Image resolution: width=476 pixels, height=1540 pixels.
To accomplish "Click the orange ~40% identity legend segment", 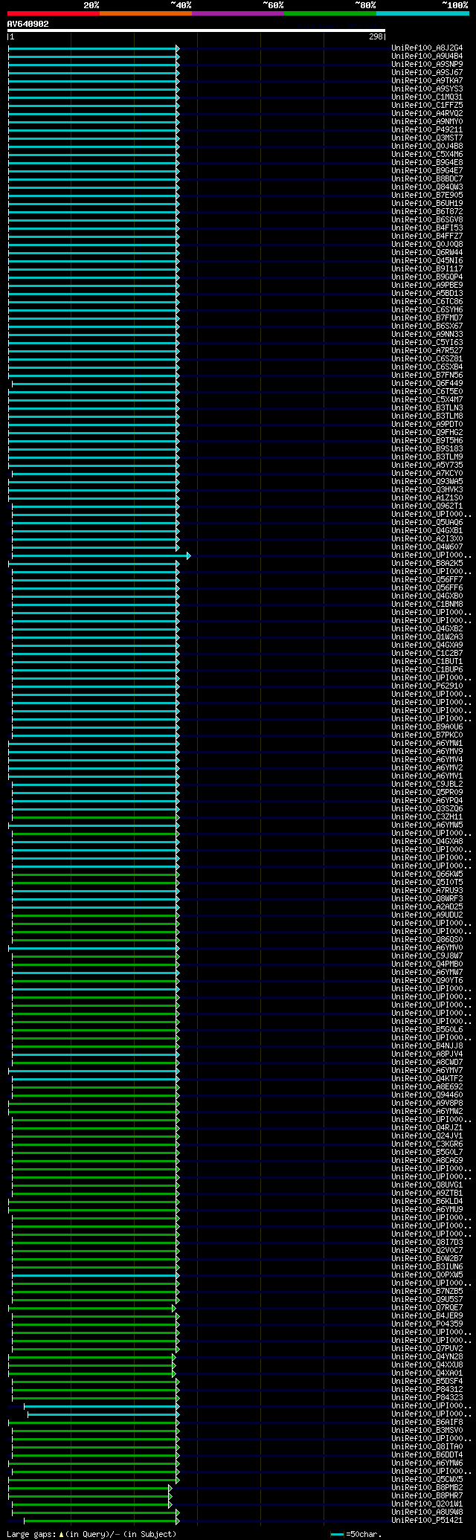I will [146, 13].
